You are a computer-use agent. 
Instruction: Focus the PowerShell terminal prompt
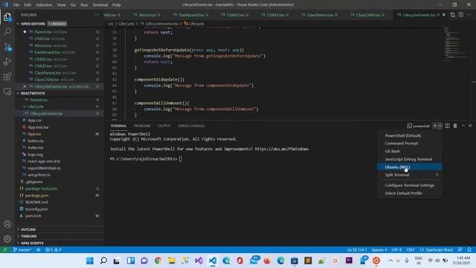pos(146,159)
